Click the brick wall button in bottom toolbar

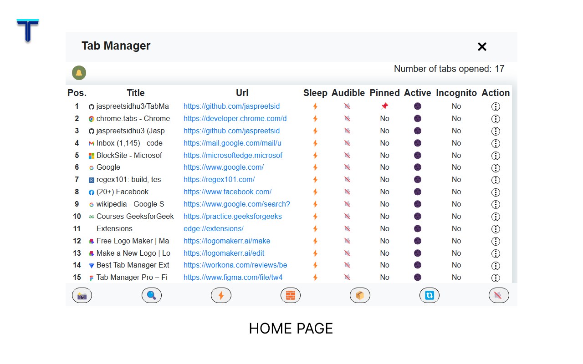coord(291,296)
